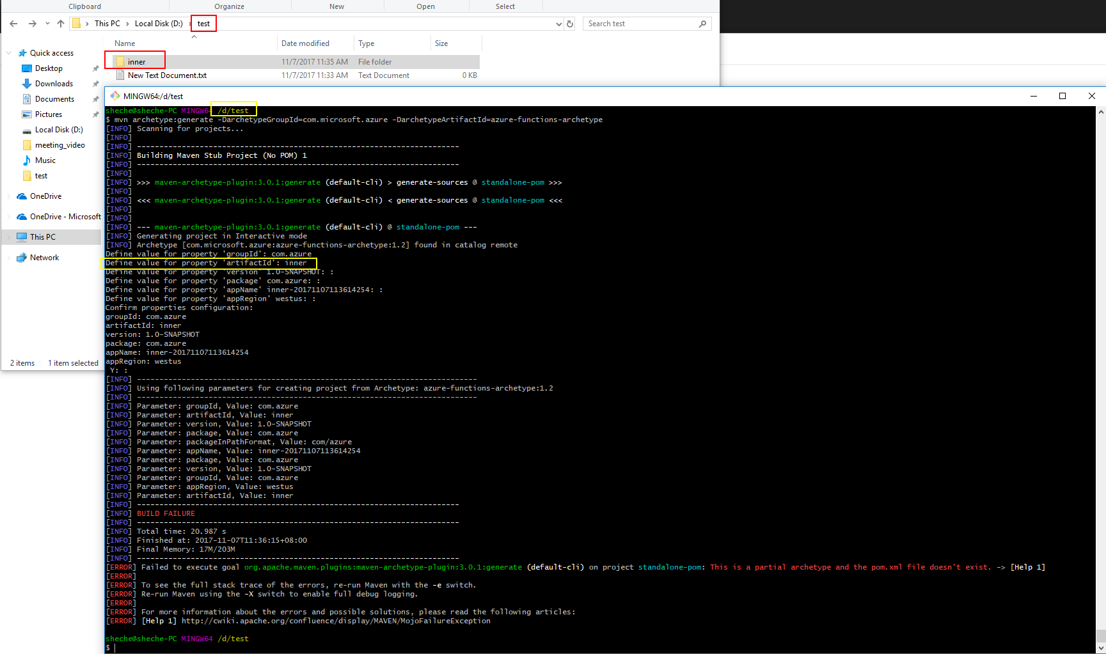Sort files by Date modified column
This screenshot has width=1106, height=654.
click(305, 43)
